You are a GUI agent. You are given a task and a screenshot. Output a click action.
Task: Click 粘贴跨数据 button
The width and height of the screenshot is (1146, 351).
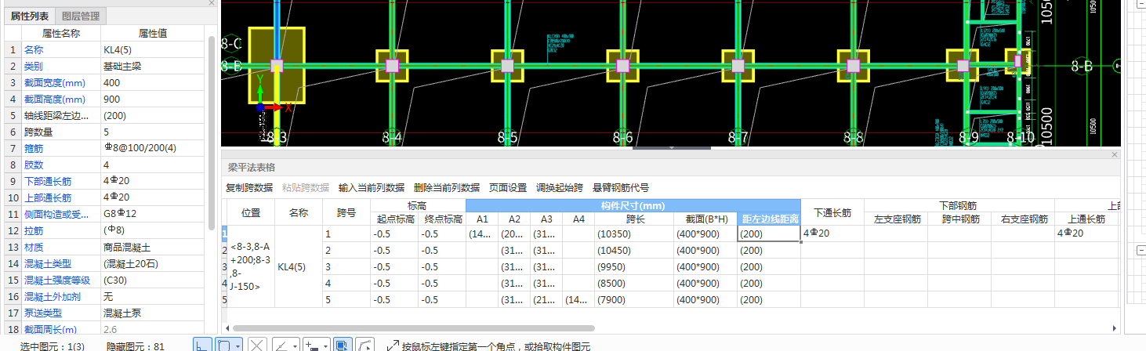click(x=306, y=187)
